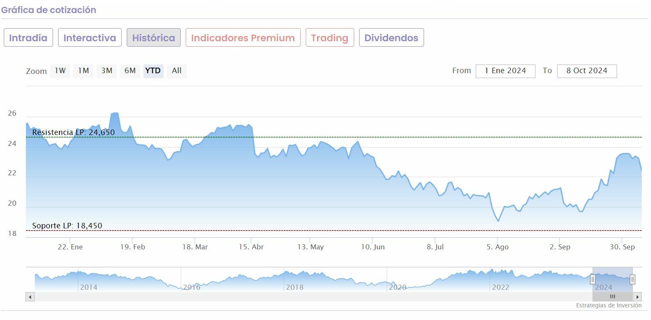Click the navigator right range handle

632,279
